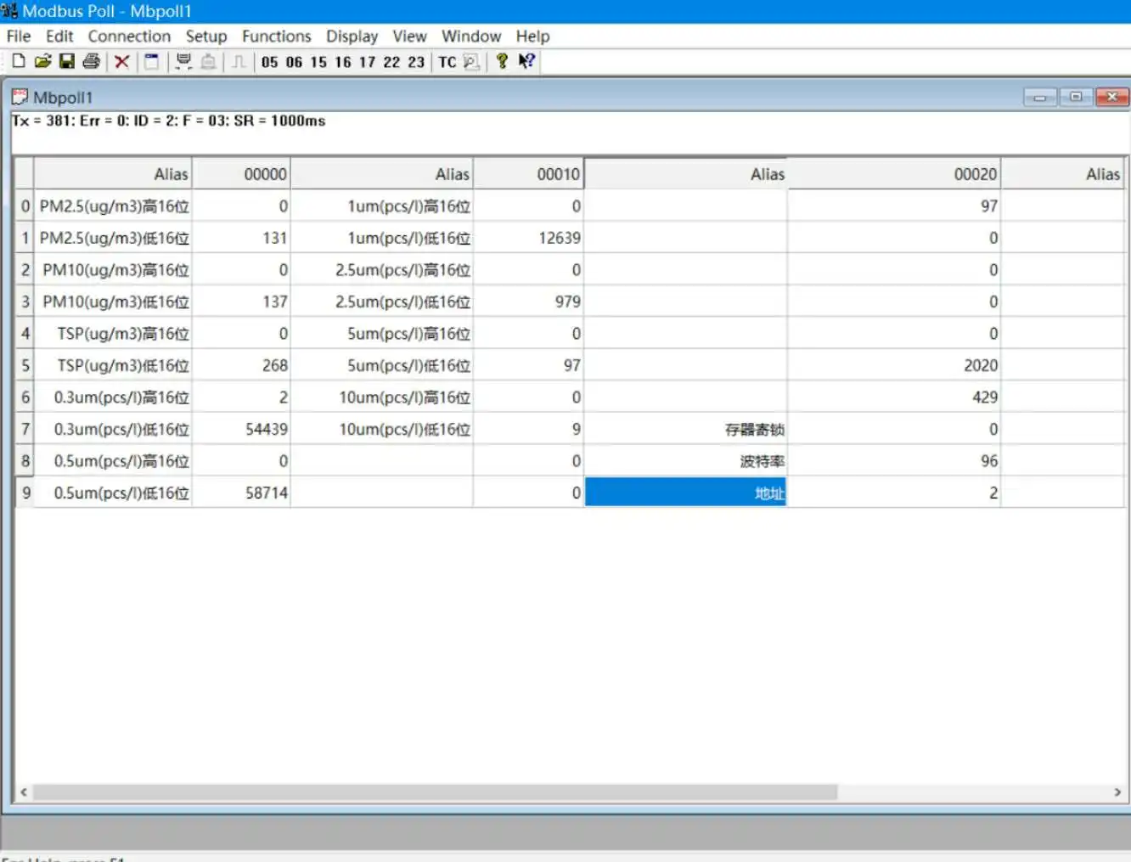Click the TC test center button
Screen dimensions: 1131x862
coord(447,62)
